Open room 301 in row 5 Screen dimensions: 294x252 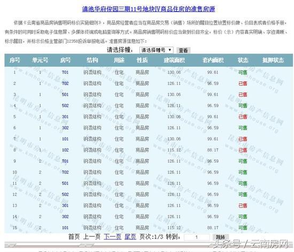pos(65,117)
